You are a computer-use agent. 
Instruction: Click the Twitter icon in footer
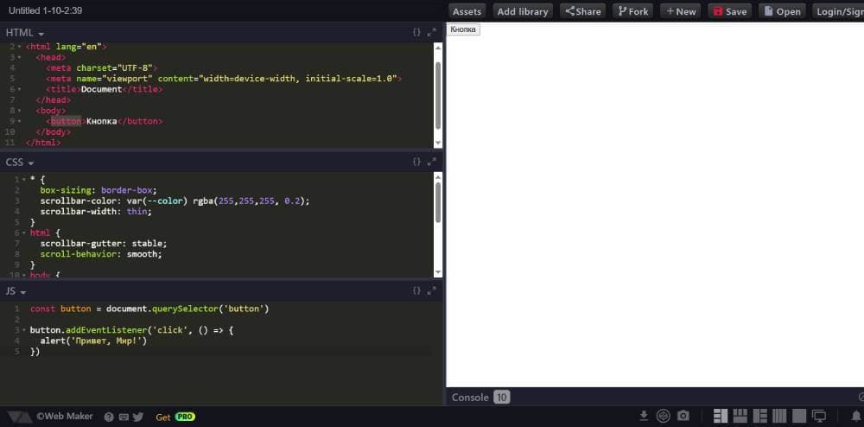[x=138, y=417]
